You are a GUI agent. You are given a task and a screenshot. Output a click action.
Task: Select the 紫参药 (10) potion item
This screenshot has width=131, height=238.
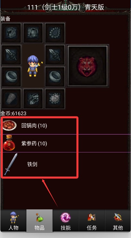tap(65, 143)
